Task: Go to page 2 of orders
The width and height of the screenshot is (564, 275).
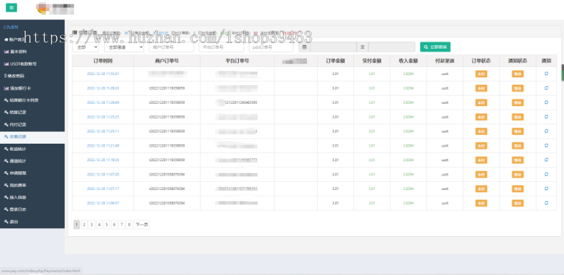Action: pyautogui.click(x=84, y=225)
